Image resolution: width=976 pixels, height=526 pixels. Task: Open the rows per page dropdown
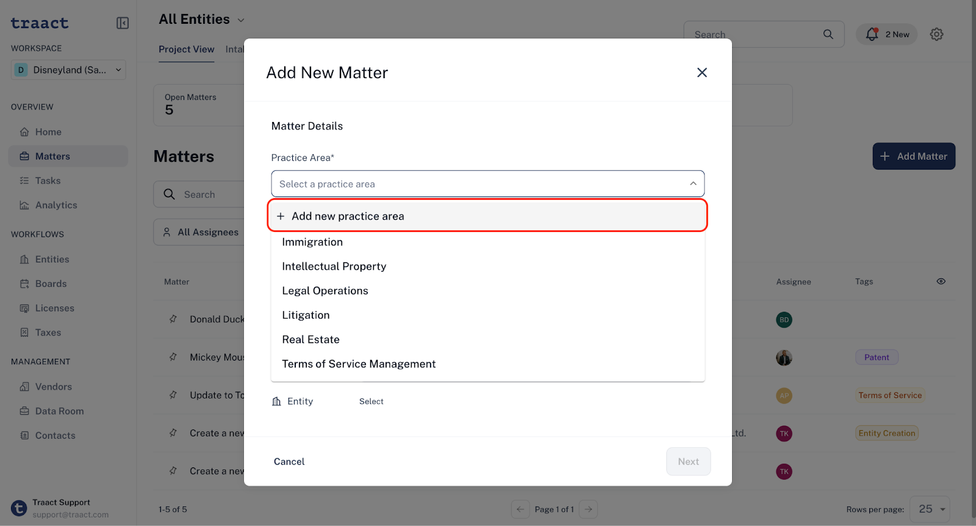pos(930,509)
